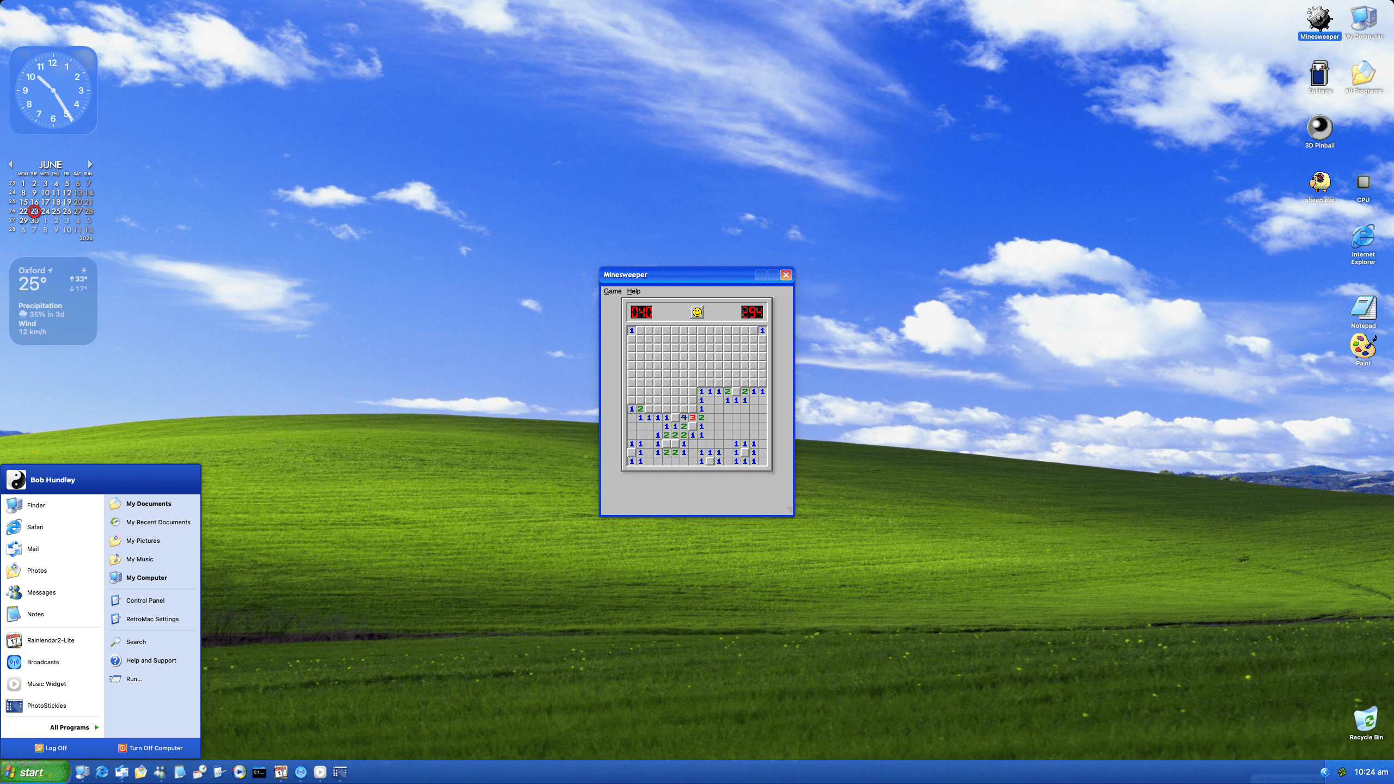Open Help and Support in the Start menu
Viewport: 1394px width, 784px height.
[152, 660]
